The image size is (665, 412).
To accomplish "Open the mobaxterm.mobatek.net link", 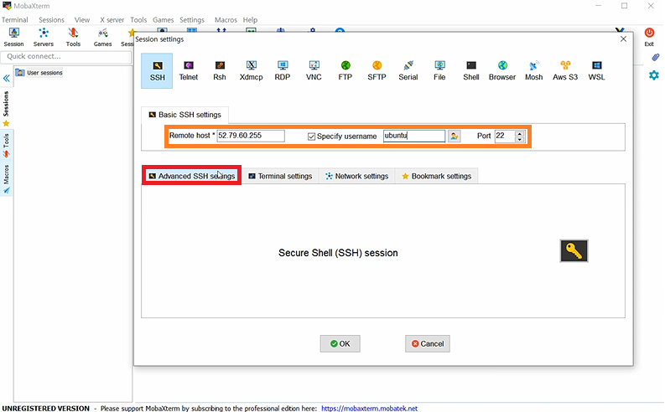I will coord(369,408).
